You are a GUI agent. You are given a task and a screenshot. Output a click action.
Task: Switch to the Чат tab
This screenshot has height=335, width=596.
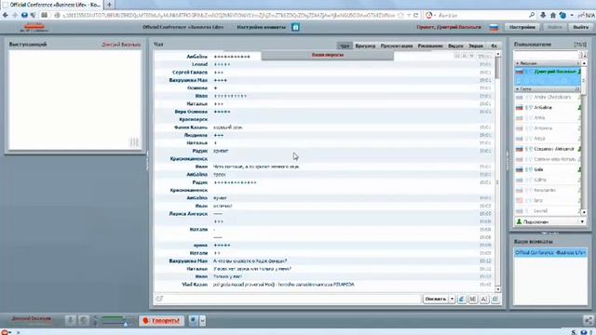345,46
